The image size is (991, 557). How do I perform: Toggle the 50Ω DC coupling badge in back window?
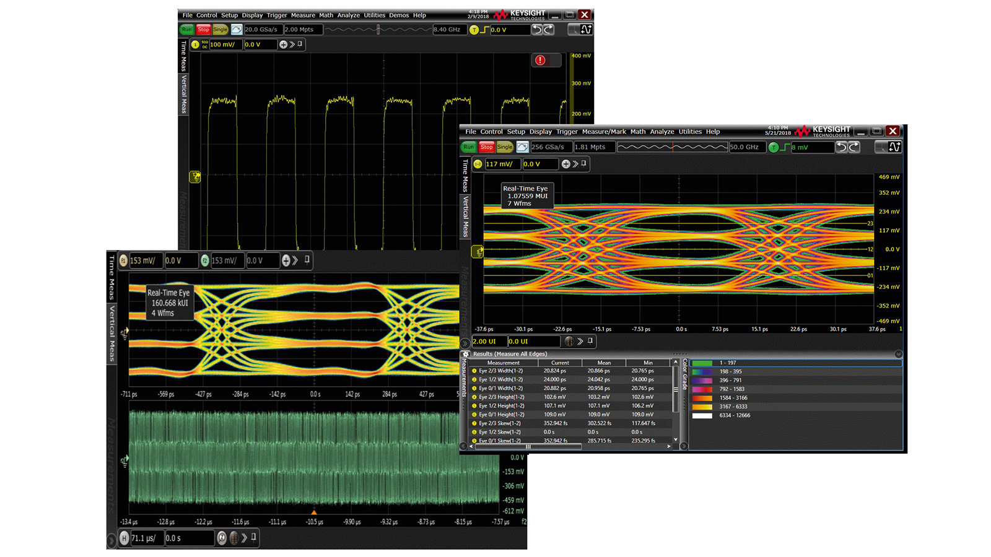205,45
